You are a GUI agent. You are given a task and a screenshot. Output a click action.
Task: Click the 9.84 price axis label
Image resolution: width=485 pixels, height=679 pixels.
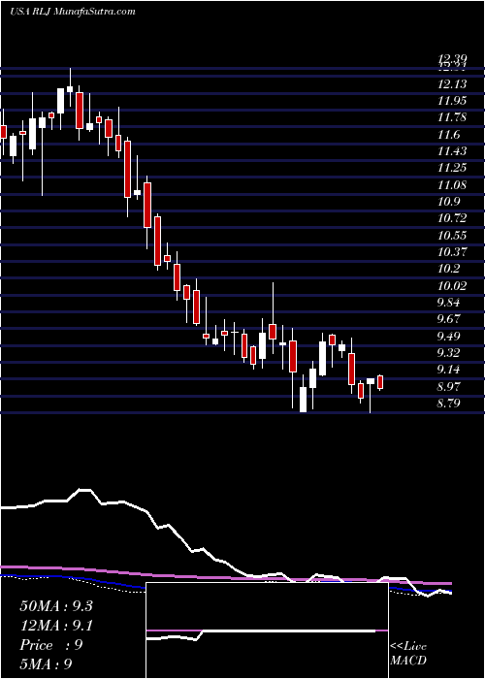pos(448,303)
